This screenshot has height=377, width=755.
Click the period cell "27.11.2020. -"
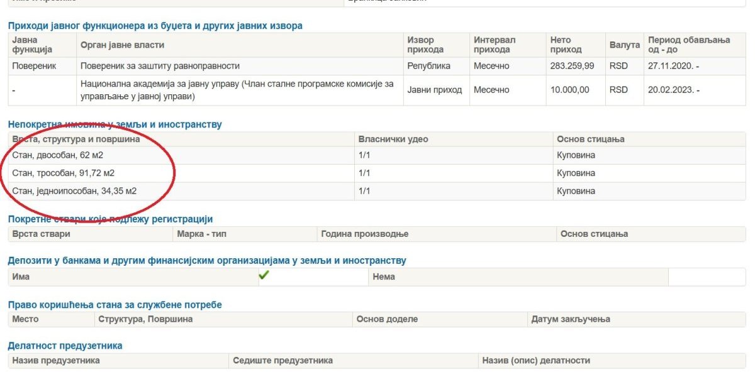(x=673, y=66)
